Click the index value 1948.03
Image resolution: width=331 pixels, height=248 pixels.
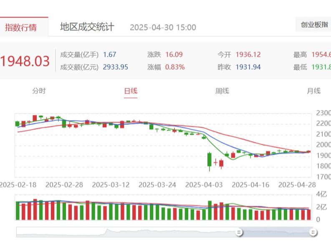click(x=25, y=61)
